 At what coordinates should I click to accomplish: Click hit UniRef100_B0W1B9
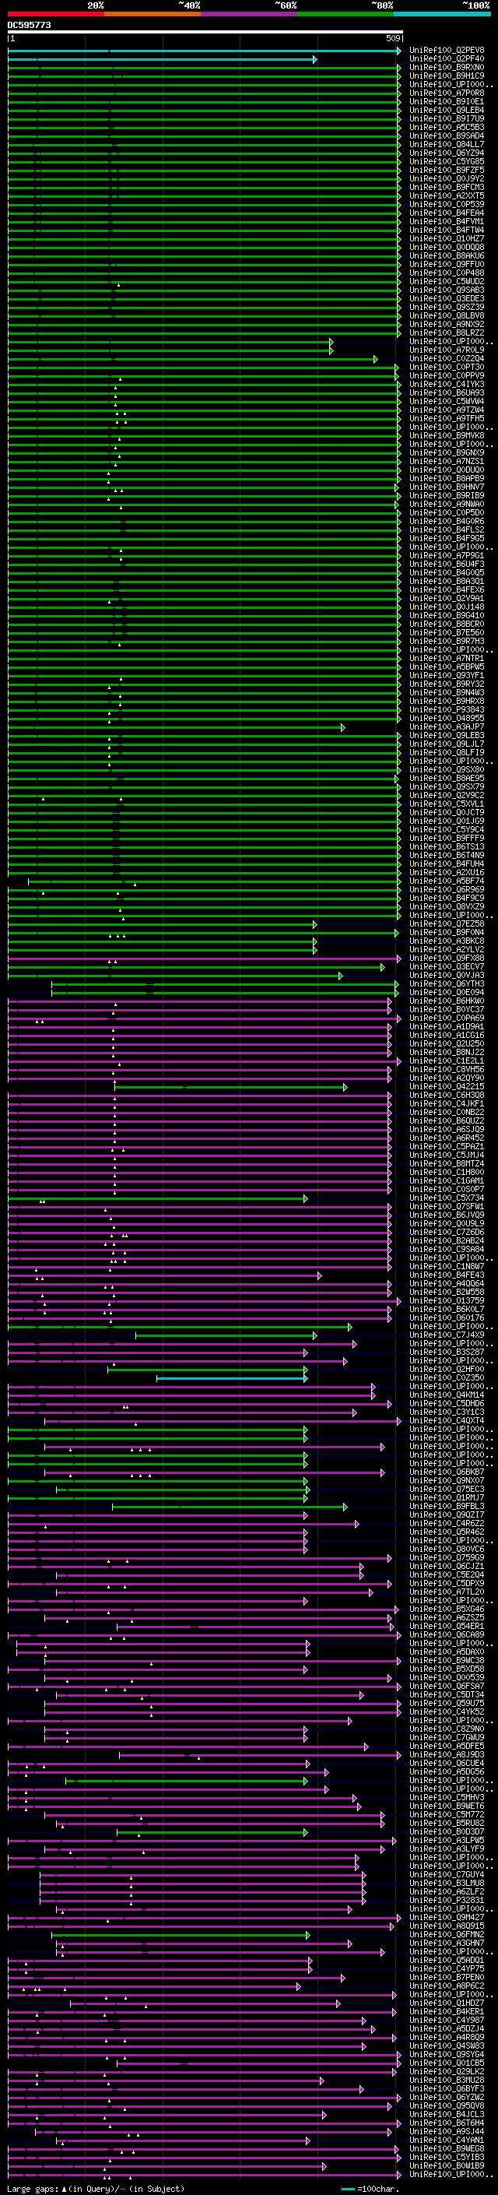point(447,2167)
